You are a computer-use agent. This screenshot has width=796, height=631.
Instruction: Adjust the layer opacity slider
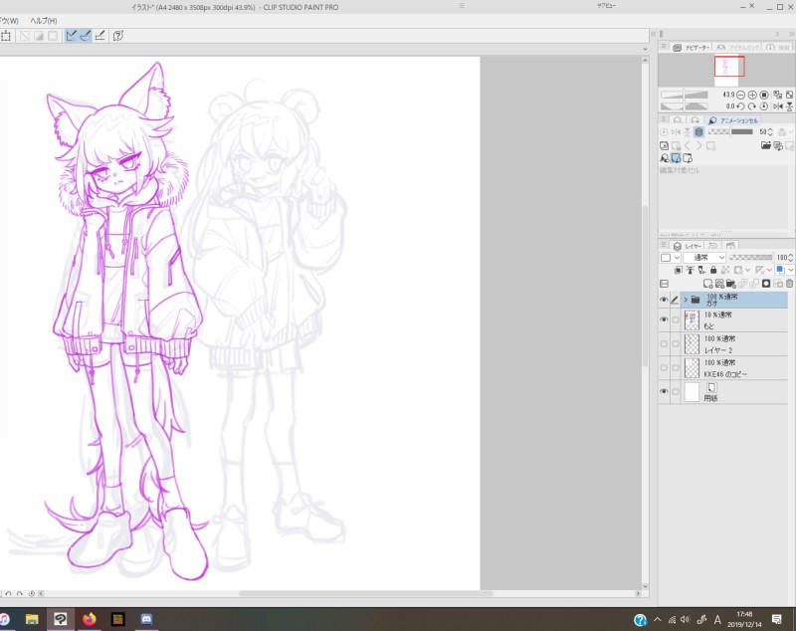pyautogui.click(x=751, y=257)
